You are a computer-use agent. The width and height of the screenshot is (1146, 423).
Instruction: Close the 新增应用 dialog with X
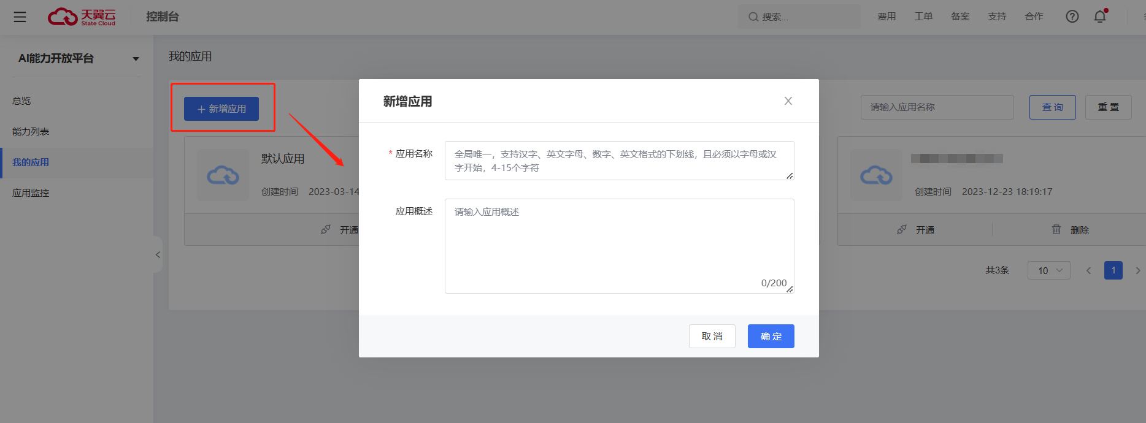tap(788, 101)
